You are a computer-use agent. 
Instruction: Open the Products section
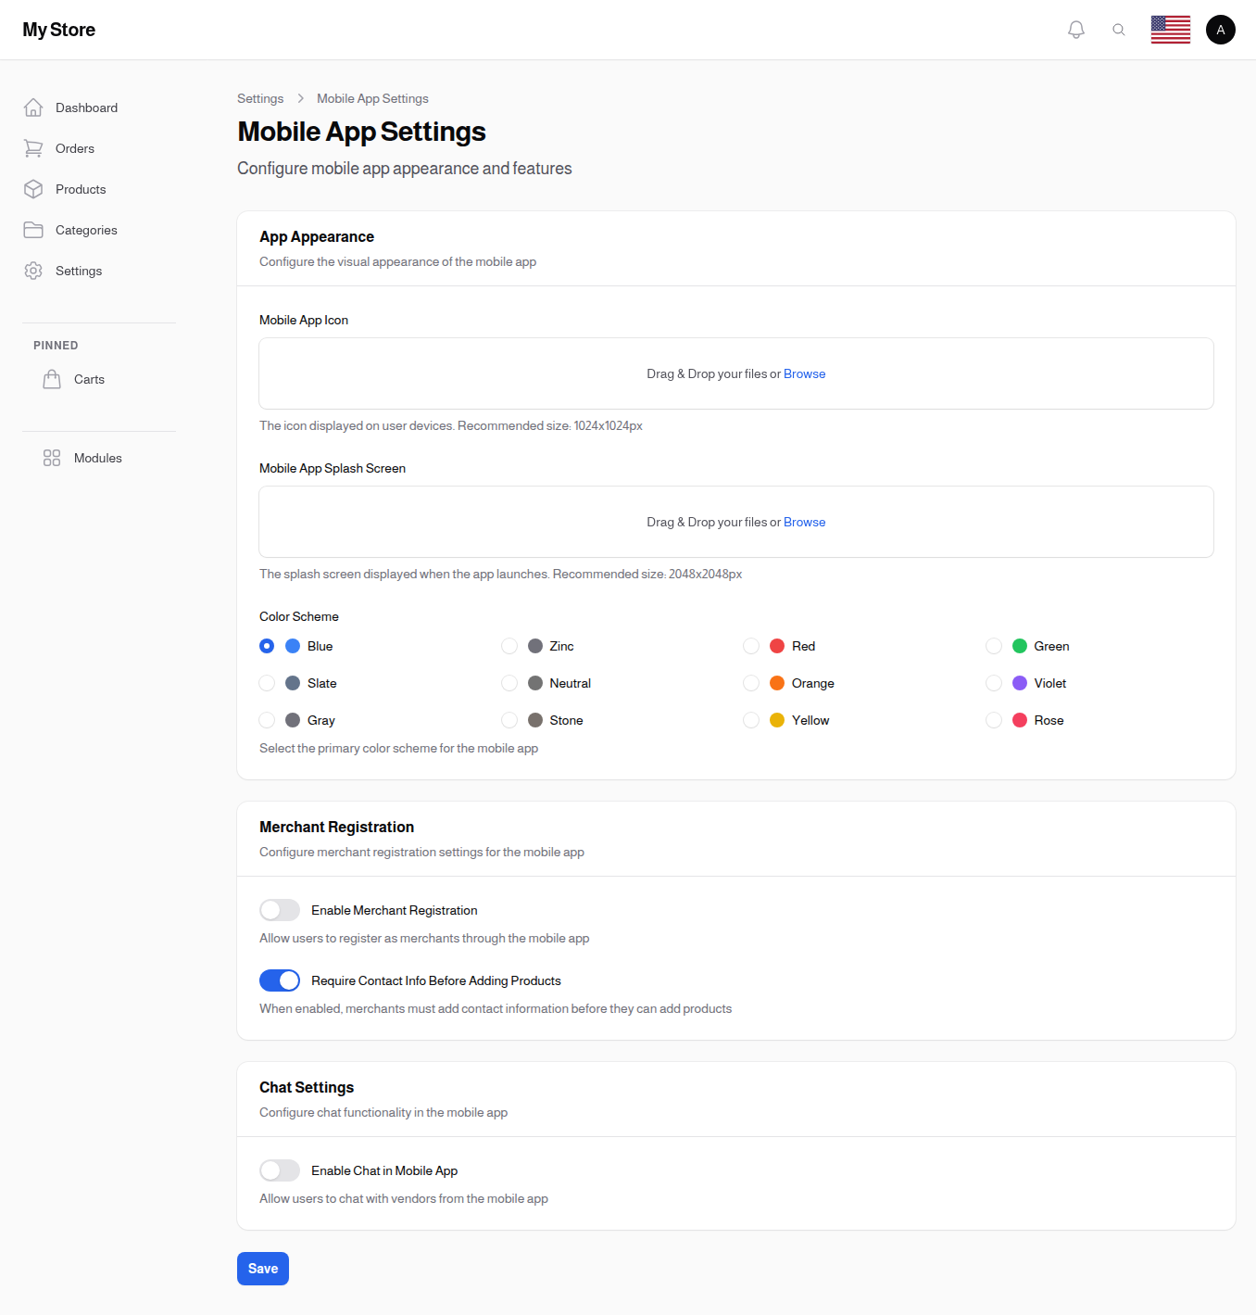pos(81,189)
